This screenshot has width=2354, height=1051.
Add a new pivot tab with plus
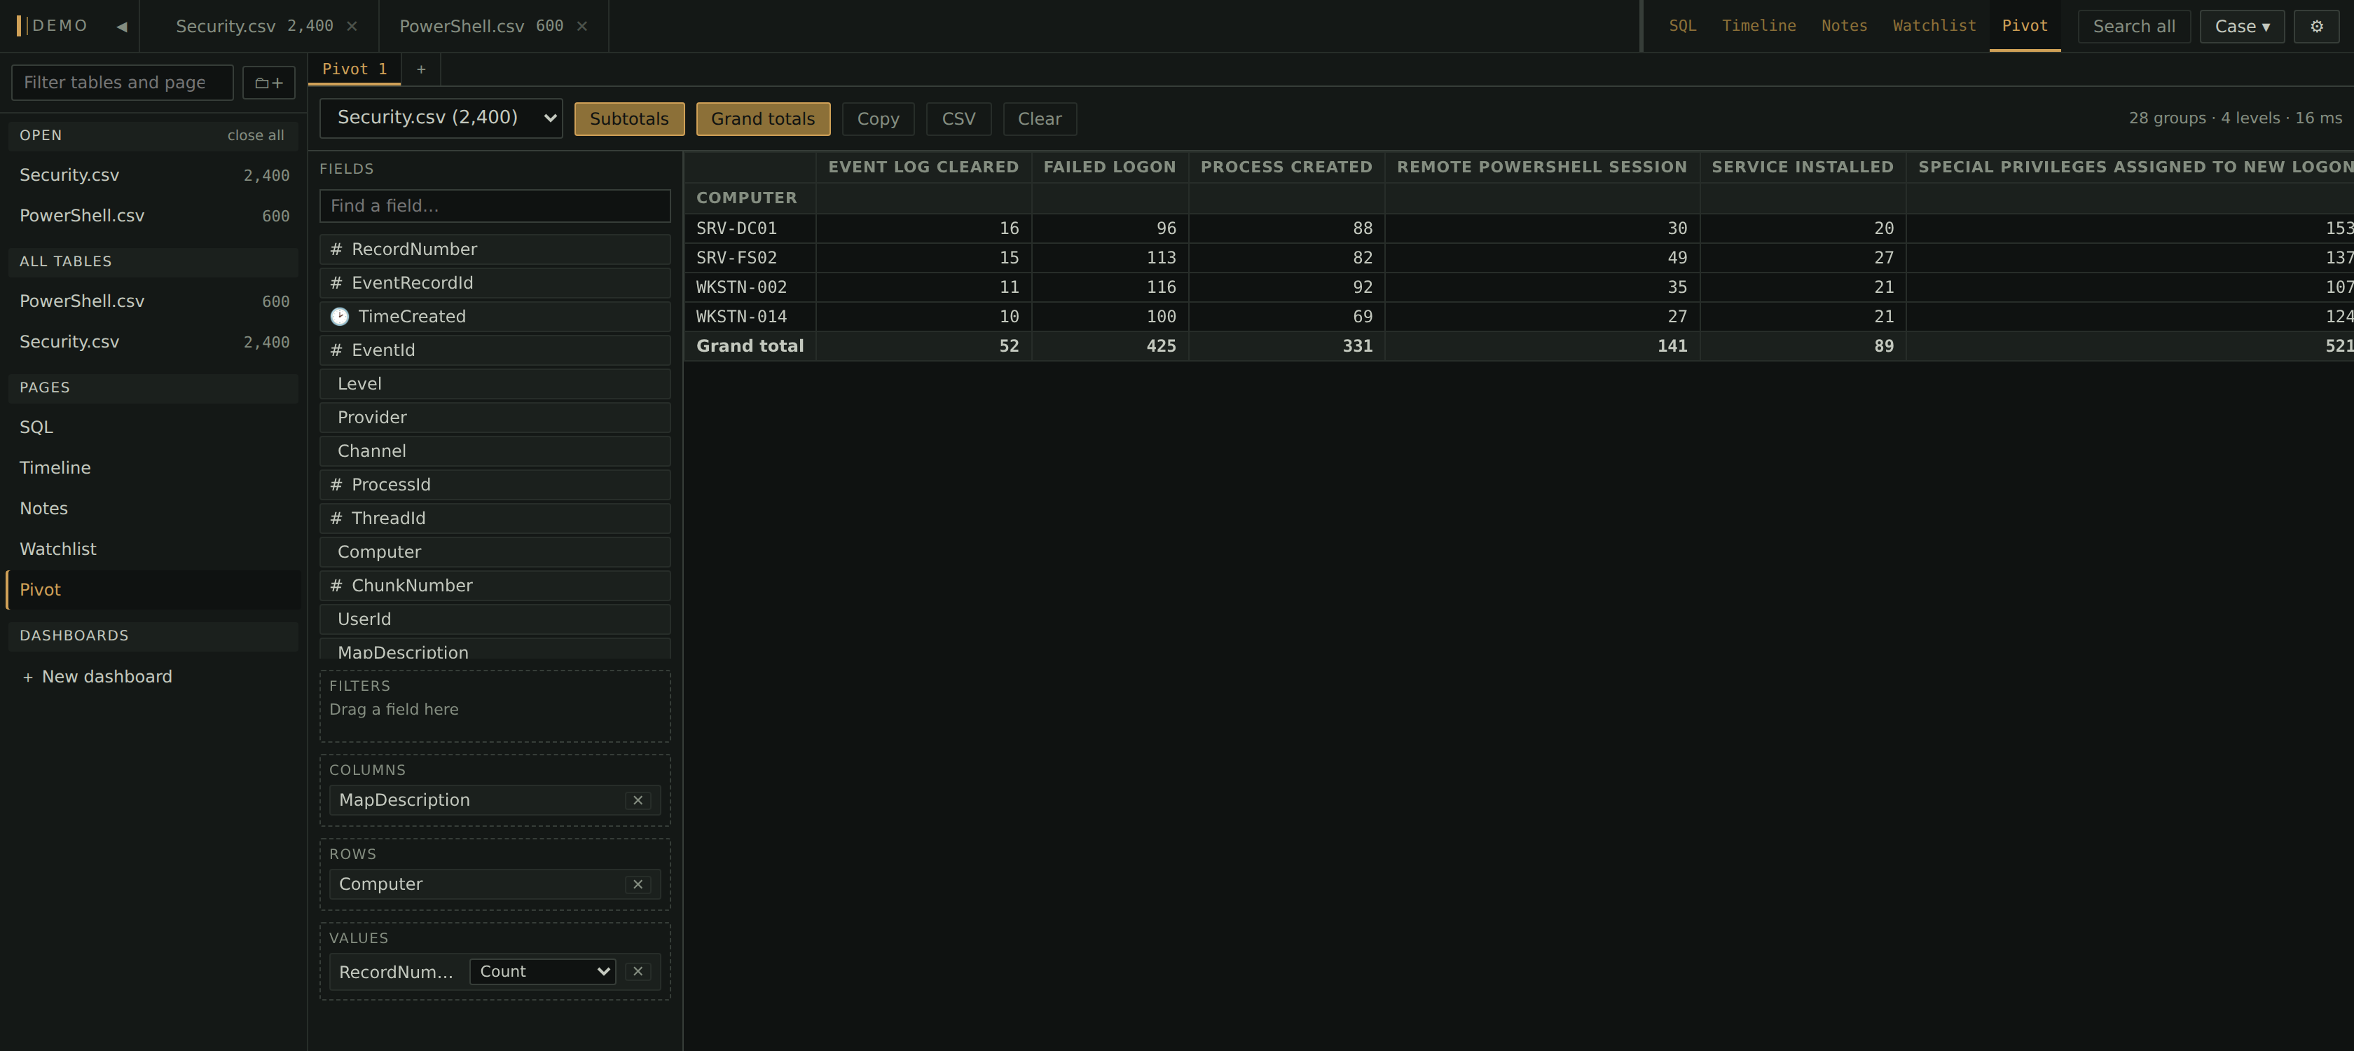[421, 69]
